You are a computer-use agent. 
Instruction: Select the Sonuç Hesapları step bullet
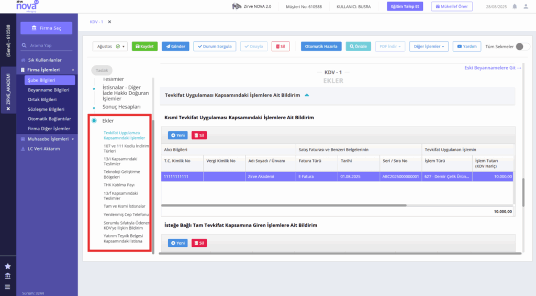pyautogui.click(x=94, y=108)
